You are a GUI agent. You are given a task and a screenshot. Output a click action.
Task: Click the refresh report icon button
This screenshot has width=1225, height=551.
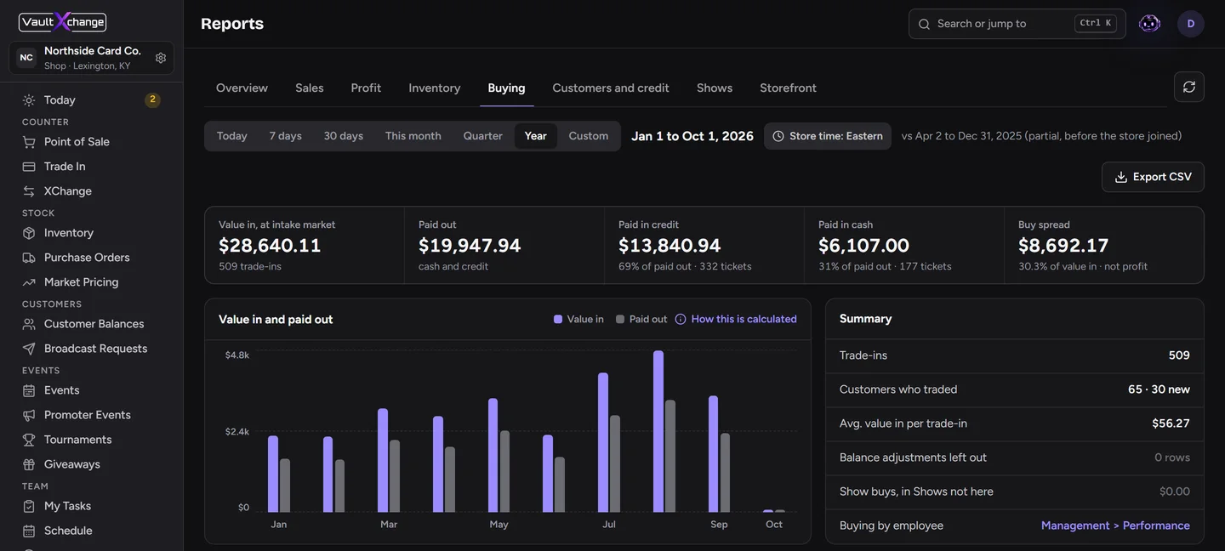[x=1189, y=87]
